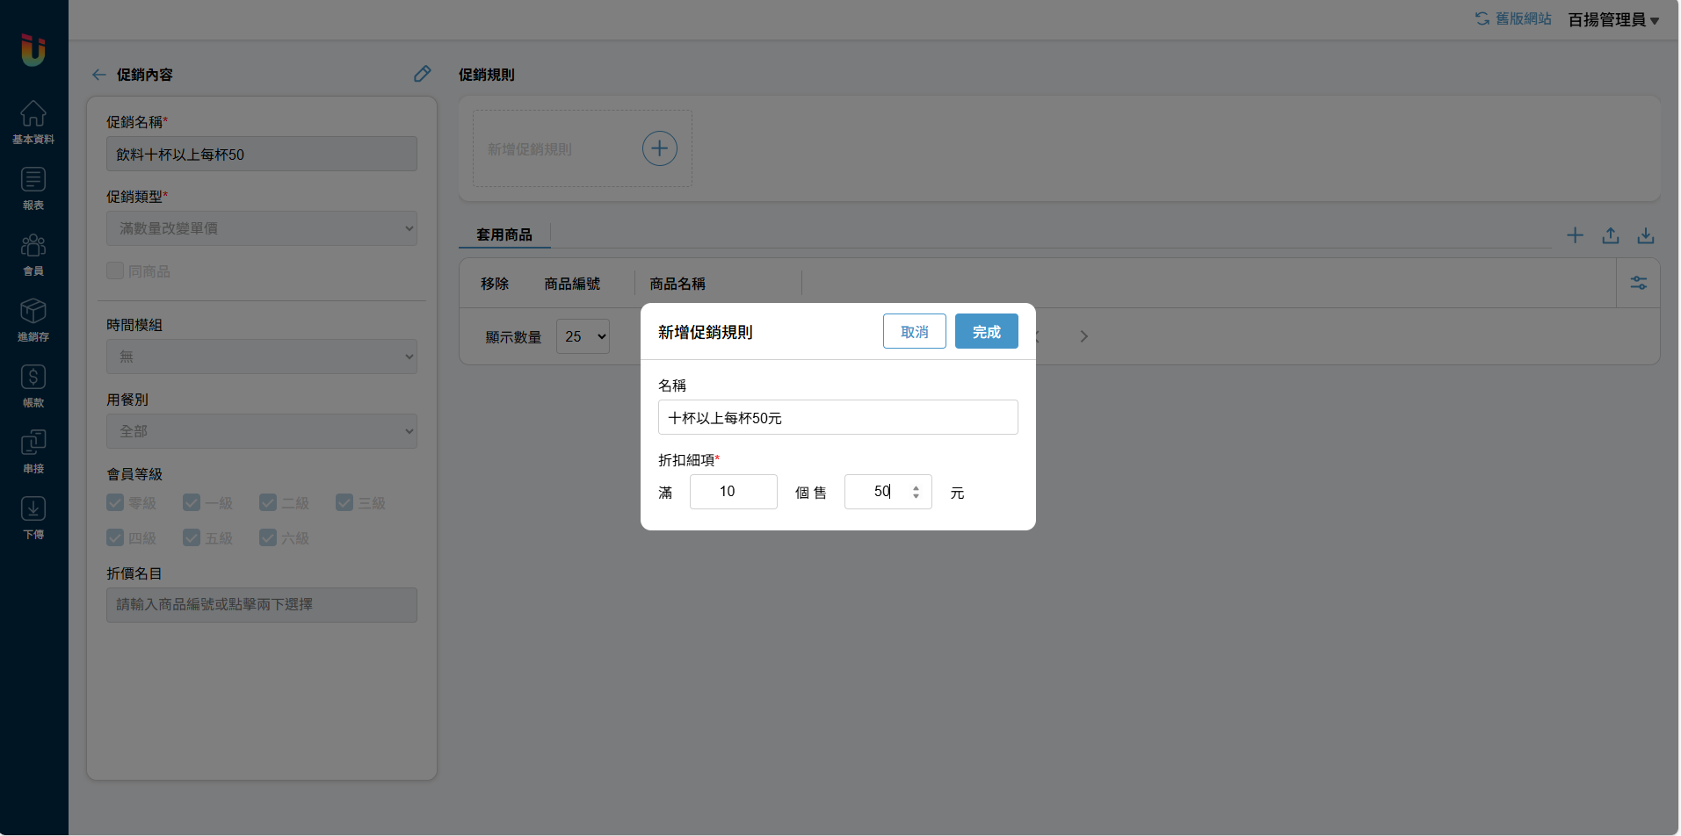Open the 促銷類型 dropdown
The height and width of the screenshot is (836, 1681).
261,228
